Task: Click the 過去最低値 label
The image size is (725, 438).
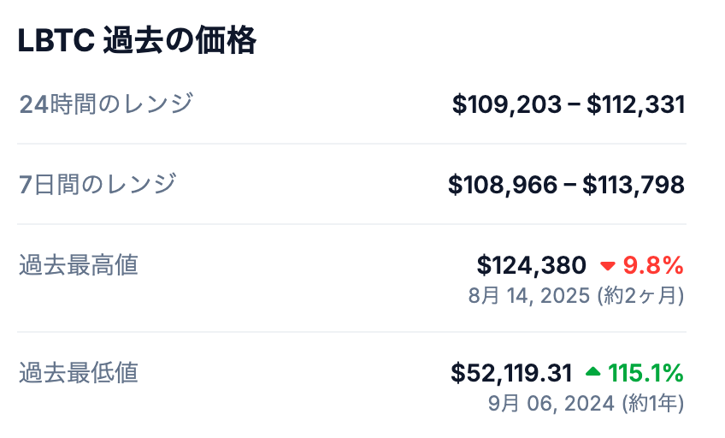Action: click(x=79, y=372)
